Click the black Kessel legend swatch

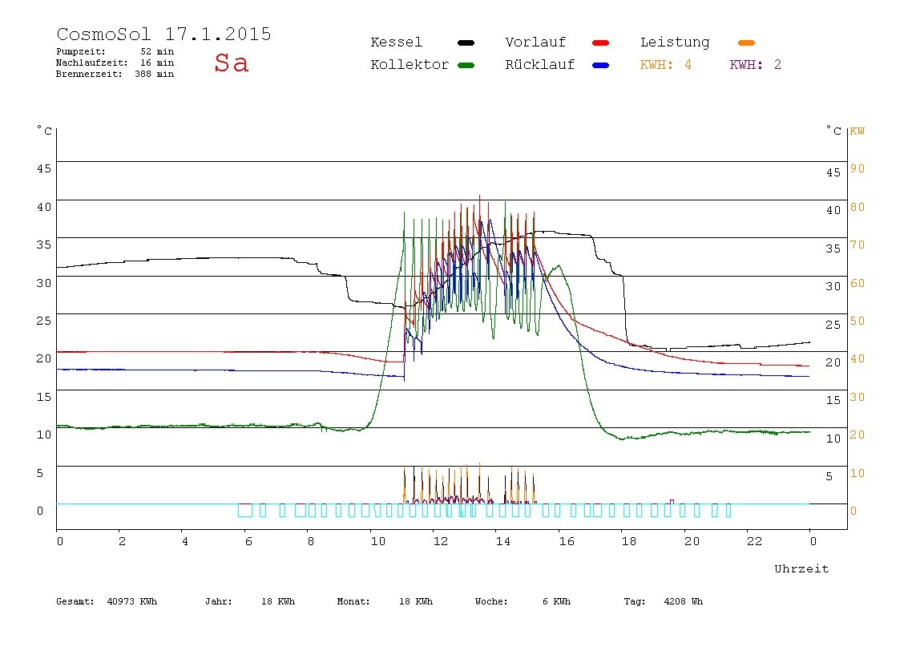click(466, 42)
